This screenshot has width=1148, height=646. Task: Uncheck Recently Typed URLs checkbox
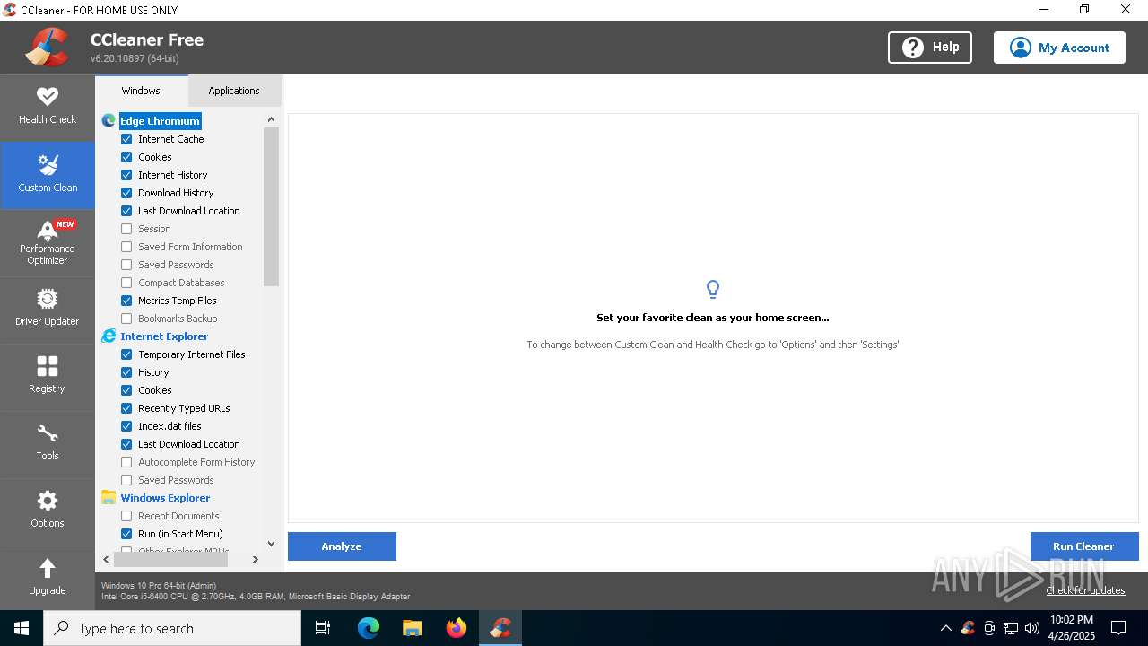(x=126, y=408)
